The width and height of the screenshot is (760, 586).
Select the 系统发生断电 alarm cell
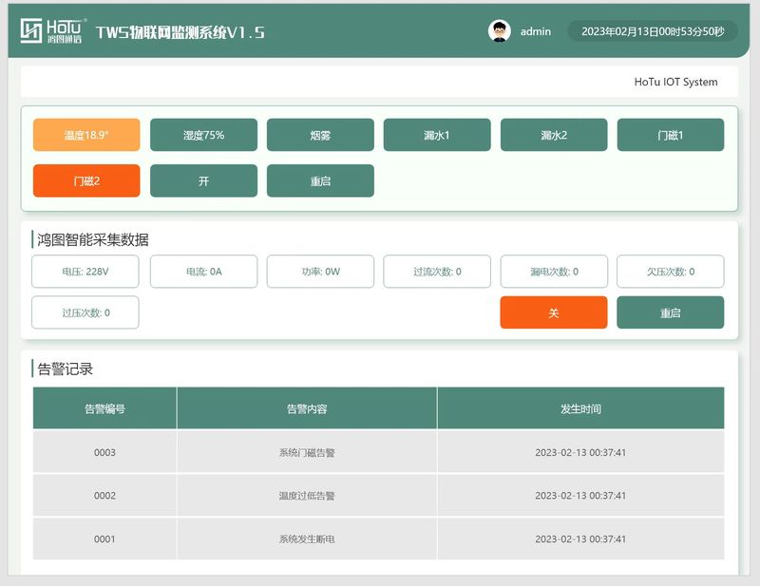coord(307,539)
